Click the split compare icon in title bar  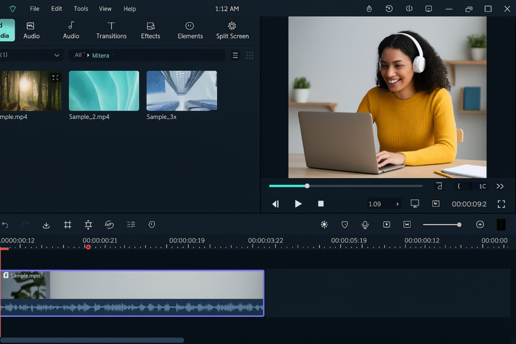pyautogui.click(x=409, y=9)
